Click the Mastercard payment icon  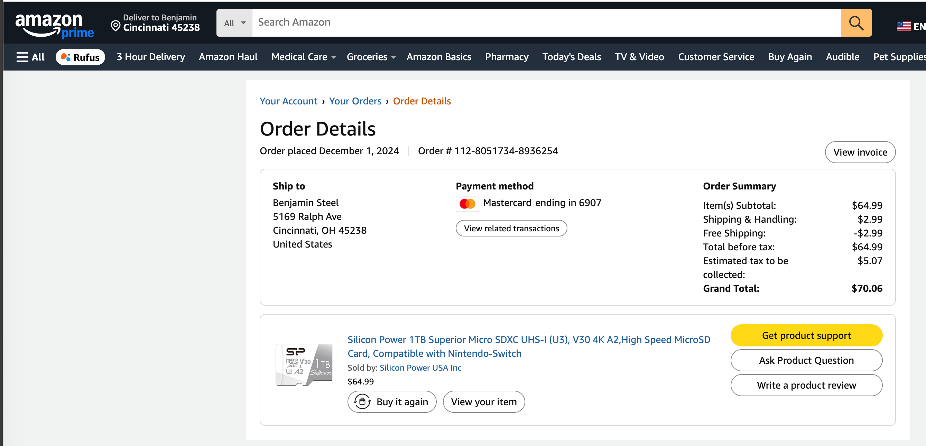(467, 204)
